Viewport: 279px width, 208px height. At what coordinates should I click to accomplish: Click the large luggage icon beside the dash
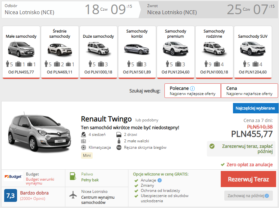coord(83,141)
